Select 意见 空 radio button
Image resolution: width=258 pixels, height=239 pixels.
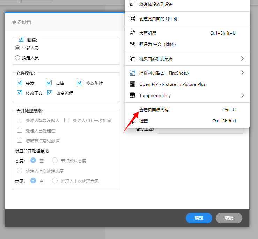[33, 181]
